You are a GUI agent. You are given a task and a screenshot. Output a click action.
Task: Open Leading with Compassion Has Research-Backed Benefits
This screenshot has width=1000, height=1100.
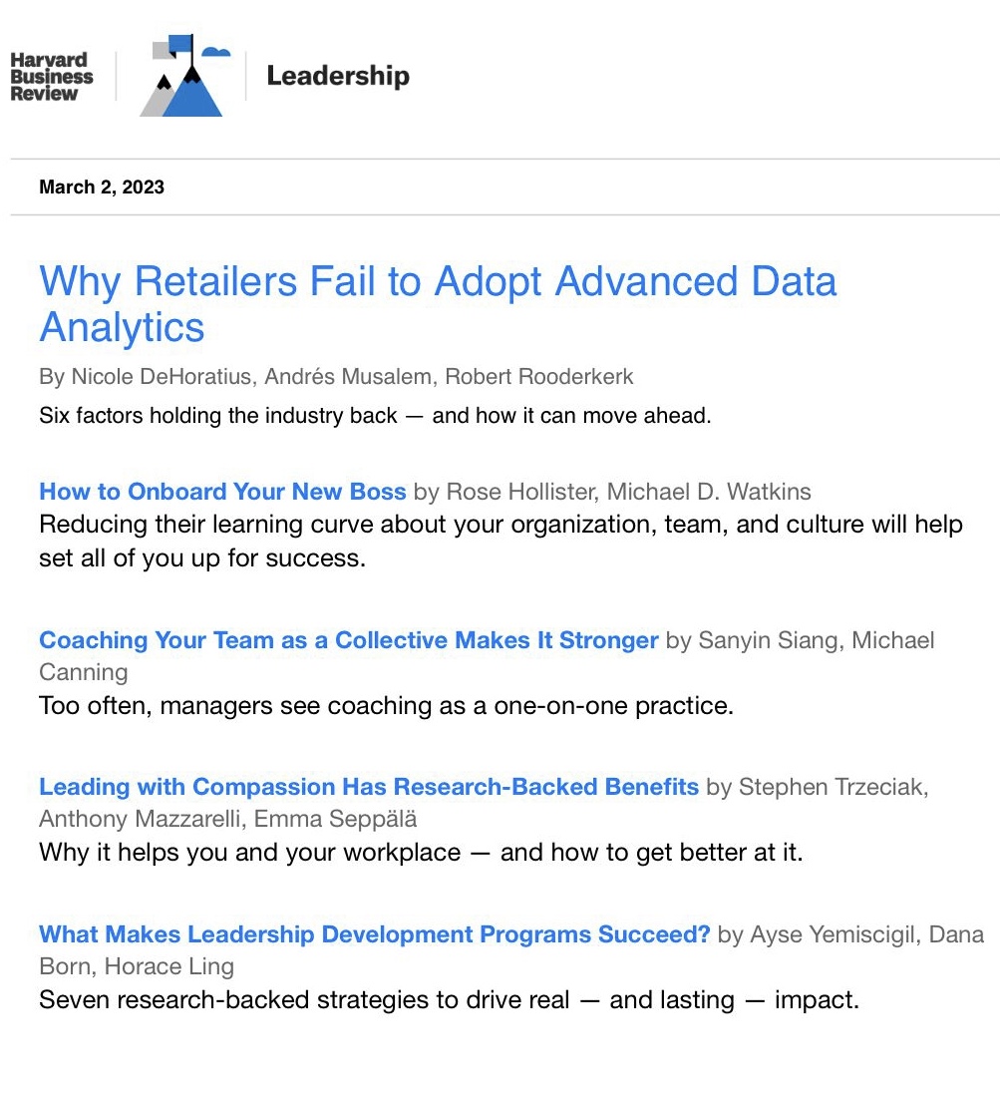[x=369, y=787]
